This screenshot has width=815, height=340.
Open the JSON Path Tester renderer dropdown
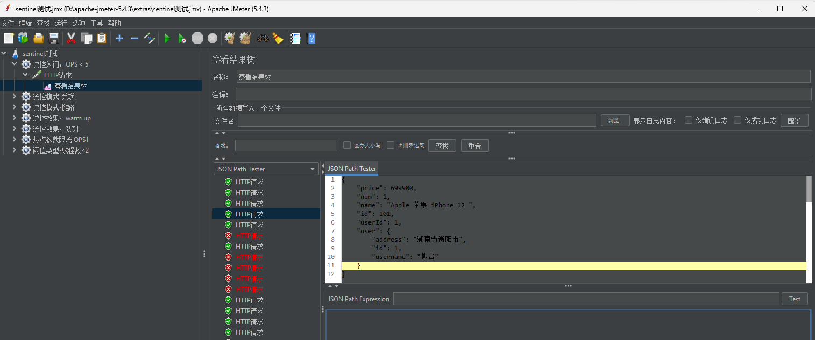click(x=266, y=169)
